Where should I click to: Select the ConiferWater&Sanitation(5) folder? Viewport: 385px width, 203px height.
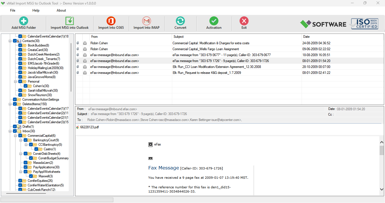[x=46, y=185]
